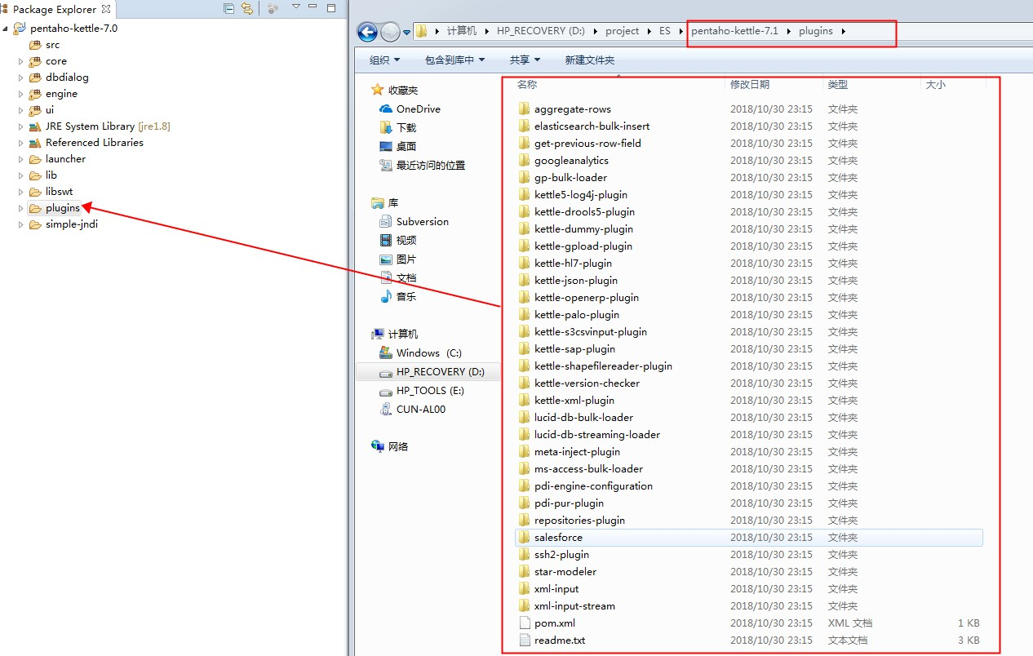Minimize the Package Explorer view
Viewport: 1033px width, 656px height.
tap(313, 7)
